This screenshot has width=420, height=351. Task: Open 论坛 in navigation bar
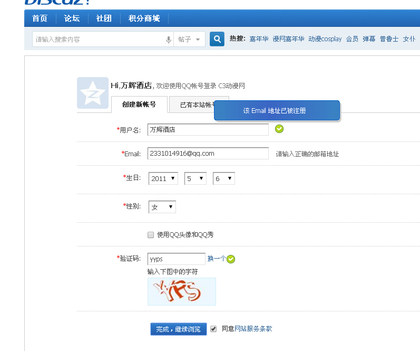[72, 18]
